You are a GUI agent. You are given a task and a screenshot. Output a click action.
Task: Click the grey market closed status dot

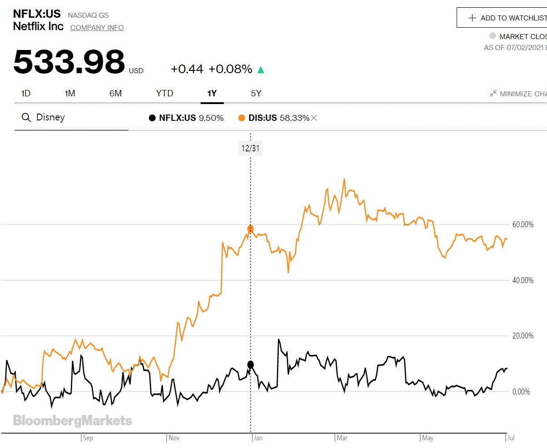[x=493, y=36]
